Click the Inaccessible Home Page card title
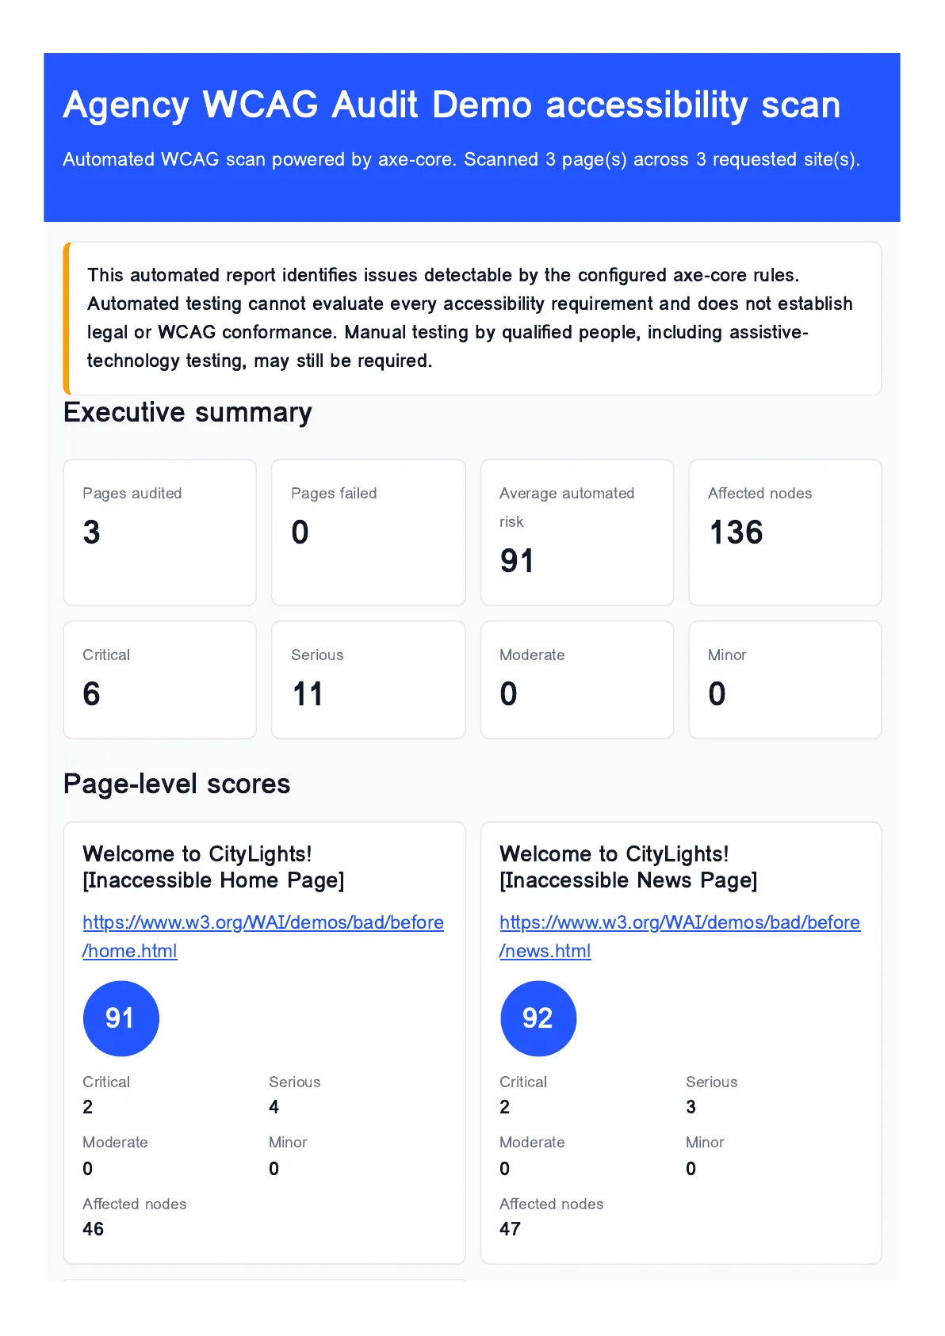Image resolution: width=945 pixels, height=1336 pixels. tap(214, 867)
